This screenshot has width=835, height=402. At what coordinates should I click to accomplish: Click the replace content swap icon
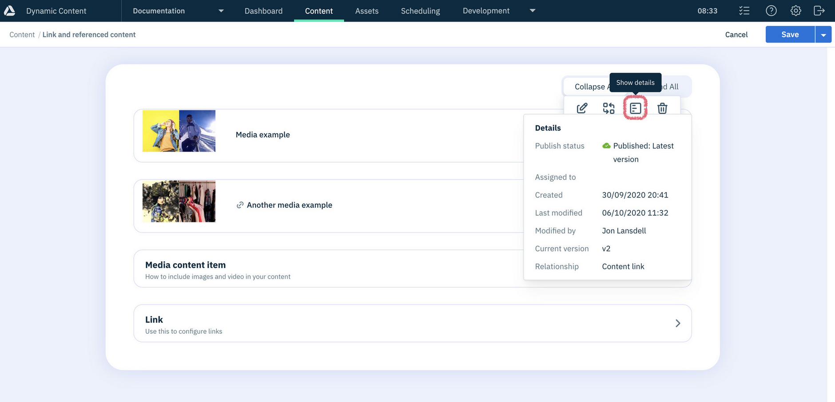click(x=608, y=108)
